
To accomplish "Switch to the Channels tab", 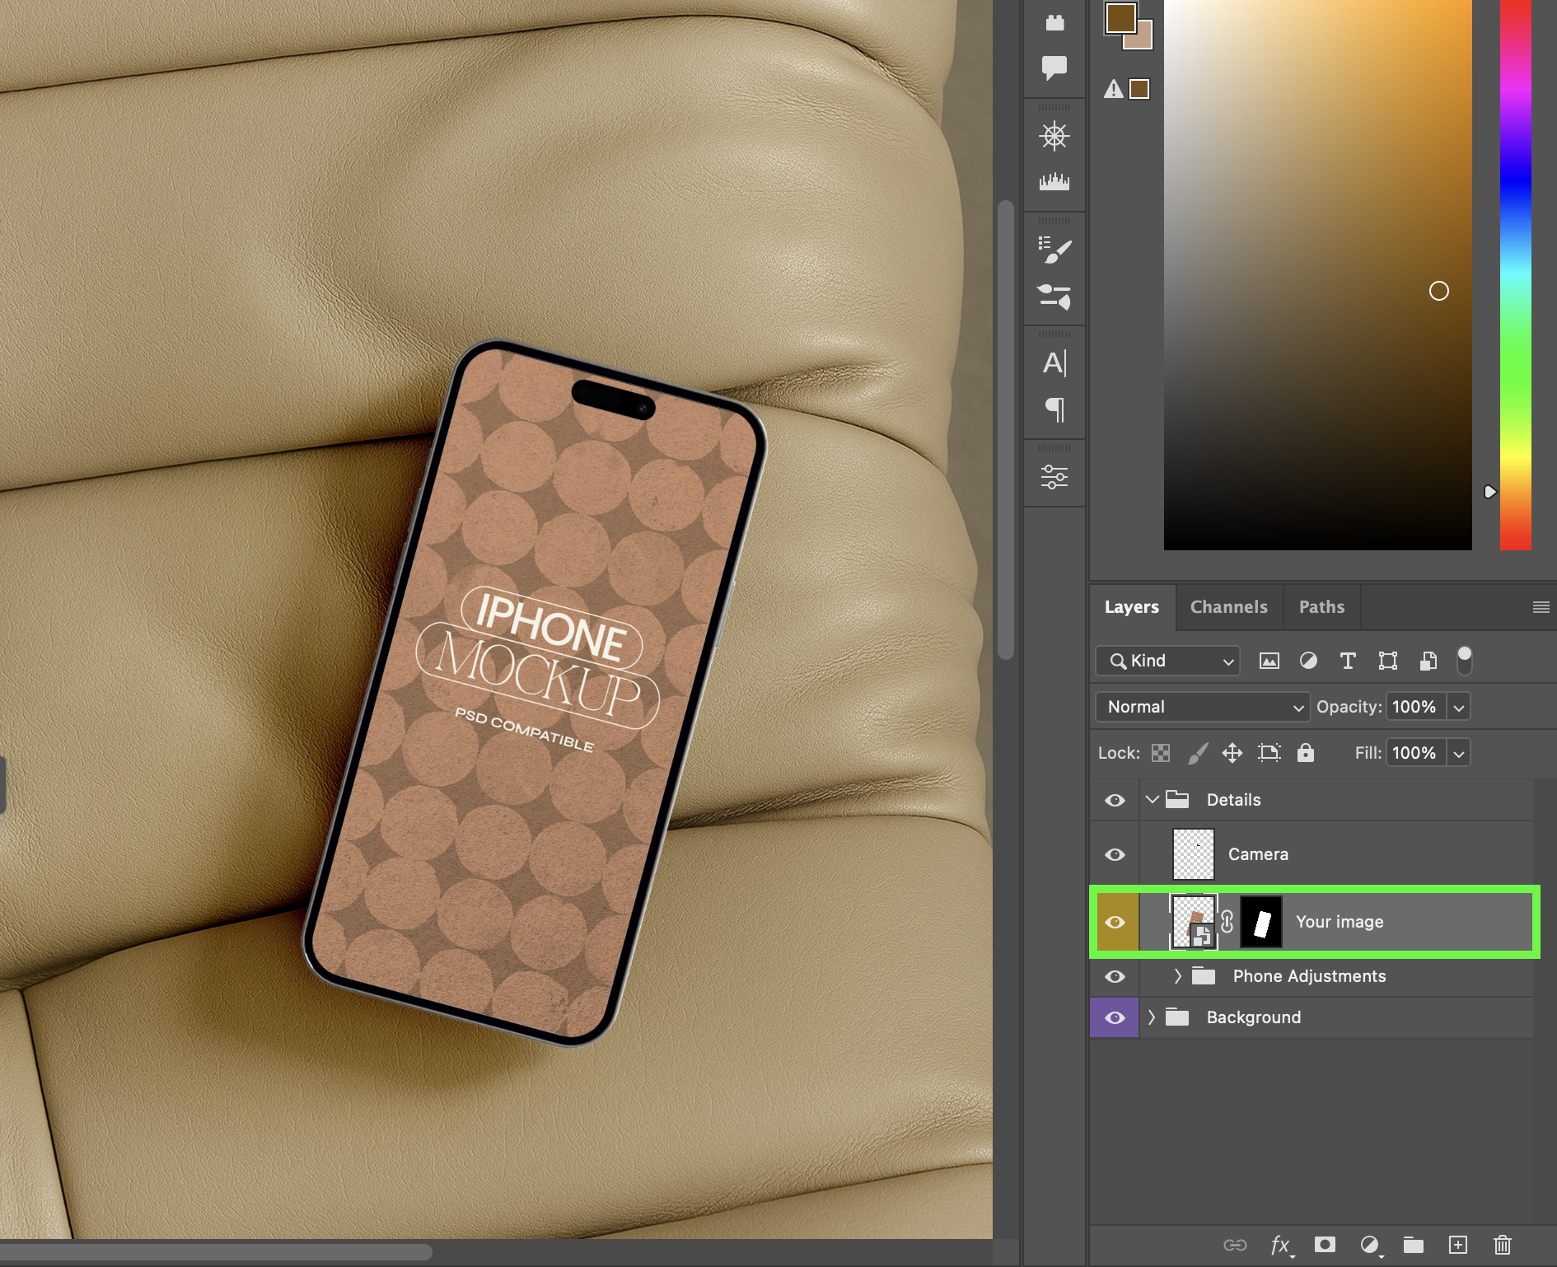I will pos(1229,607).
